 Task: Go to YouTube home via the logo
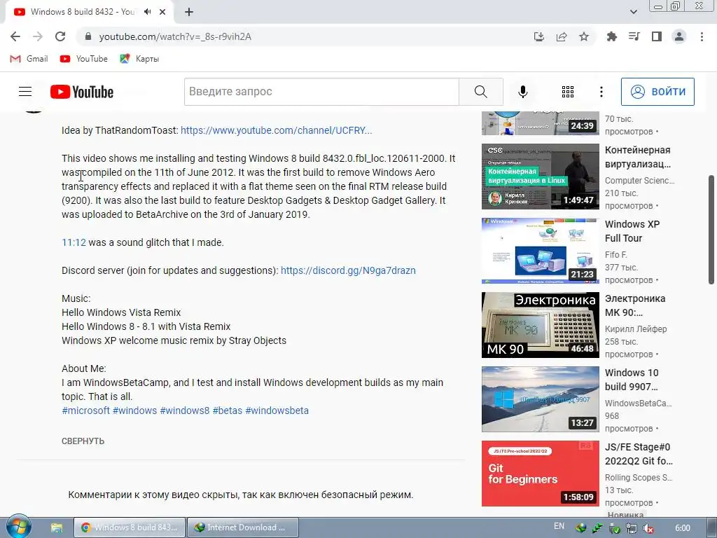point(82,92)
